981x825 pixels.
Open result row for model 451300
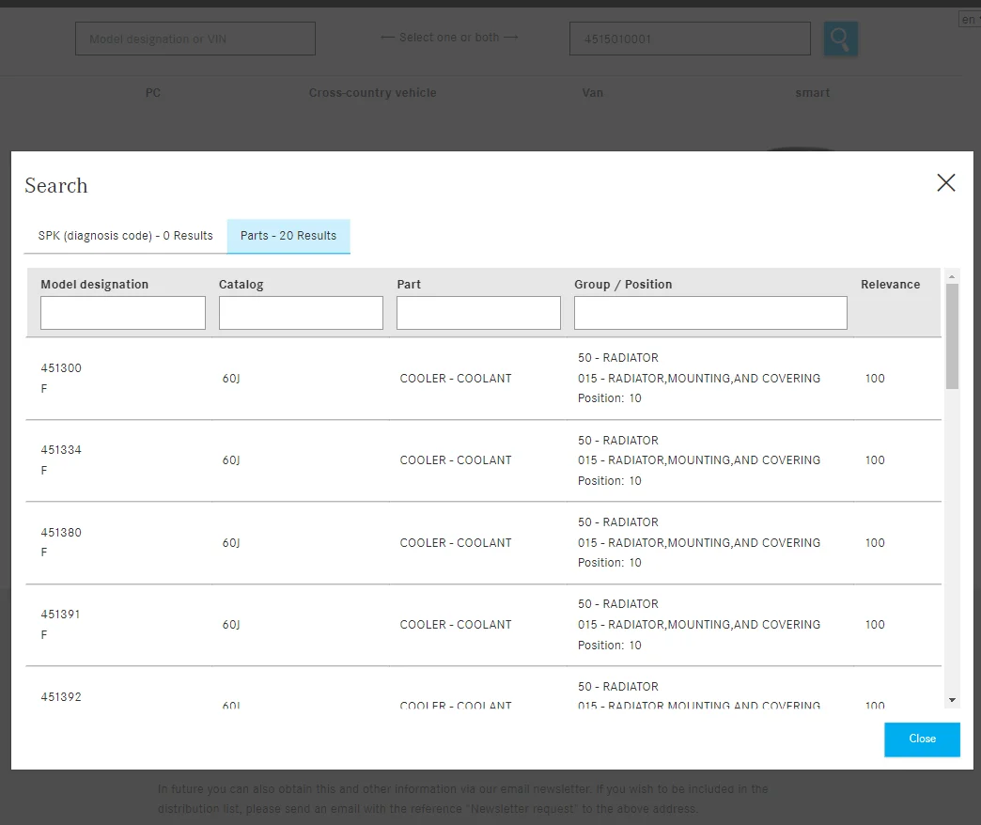456,379
